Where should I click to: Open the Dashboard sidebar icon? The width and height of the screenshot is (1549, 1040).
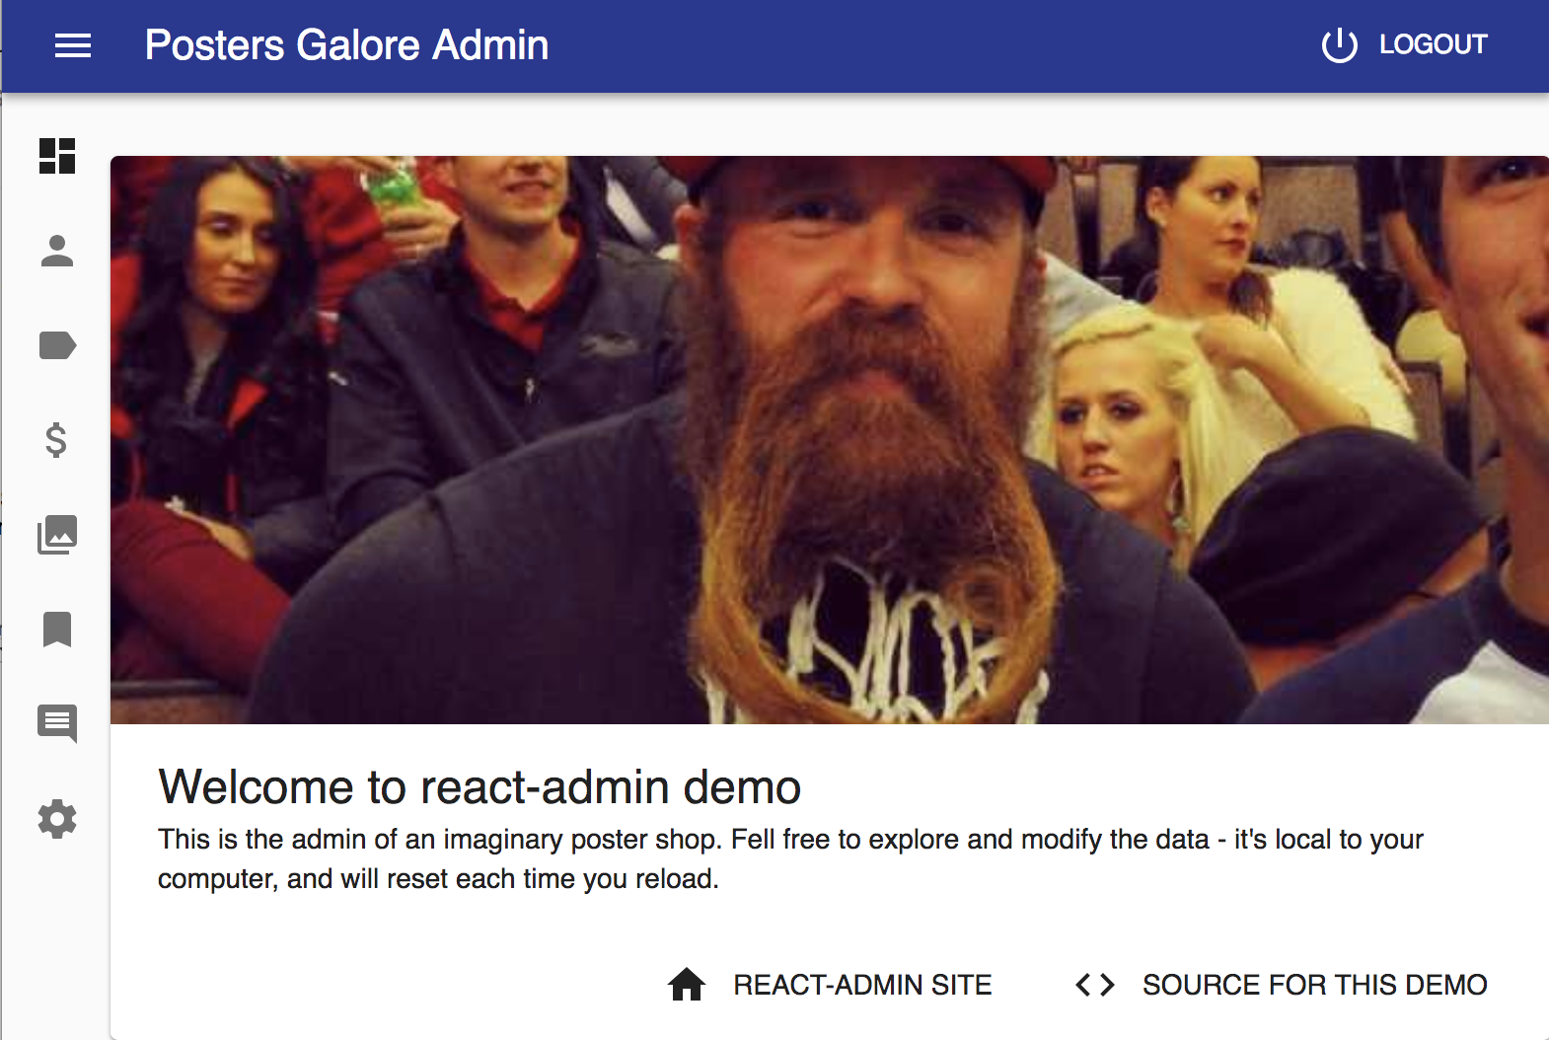point(57,156)
